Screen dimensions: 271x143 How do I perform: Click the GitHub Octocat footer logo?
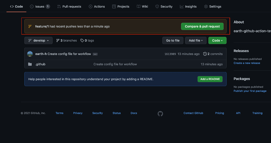[160, 114]
